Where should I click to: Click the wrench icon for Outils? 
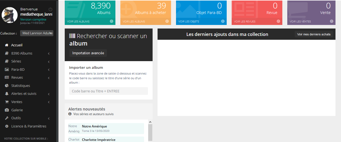coord(7,118)
